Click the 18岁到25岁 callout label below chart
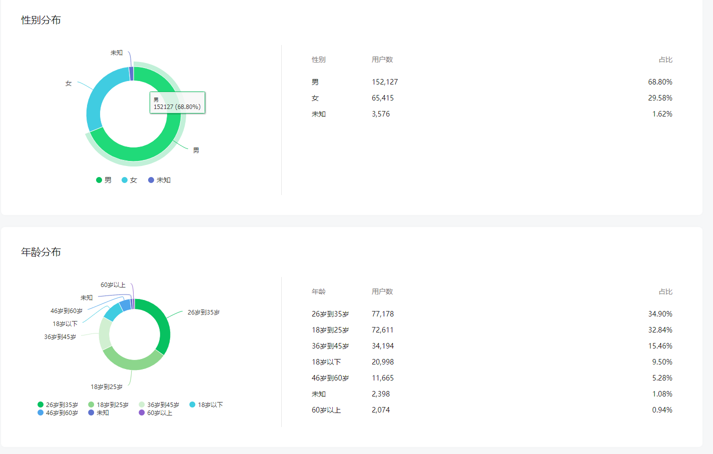 click(x=107, y=387)
